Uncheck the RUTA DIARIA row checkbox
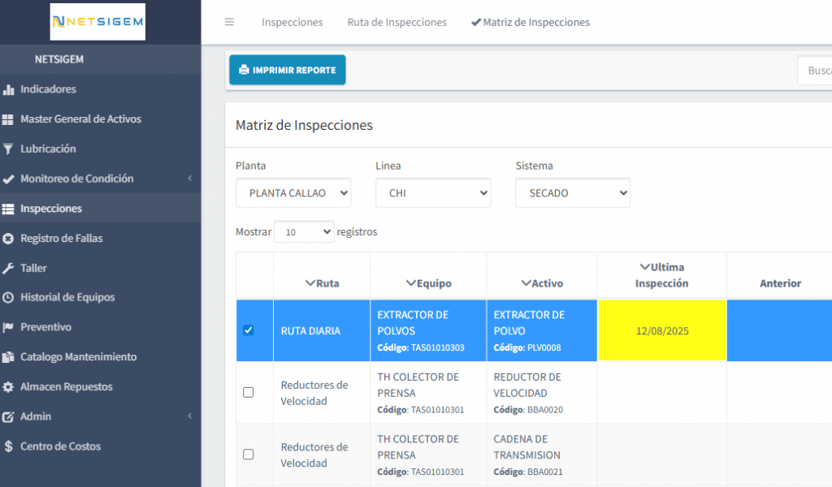This screenshot has width=832, height=487. point(249,330)
